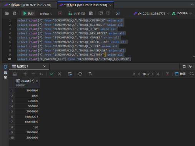Click the view settings icon right of 转置

tap(192, 74)
